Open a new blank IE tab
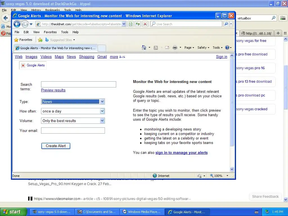Viewport: 288px width, 216px height. coord(102,48)
